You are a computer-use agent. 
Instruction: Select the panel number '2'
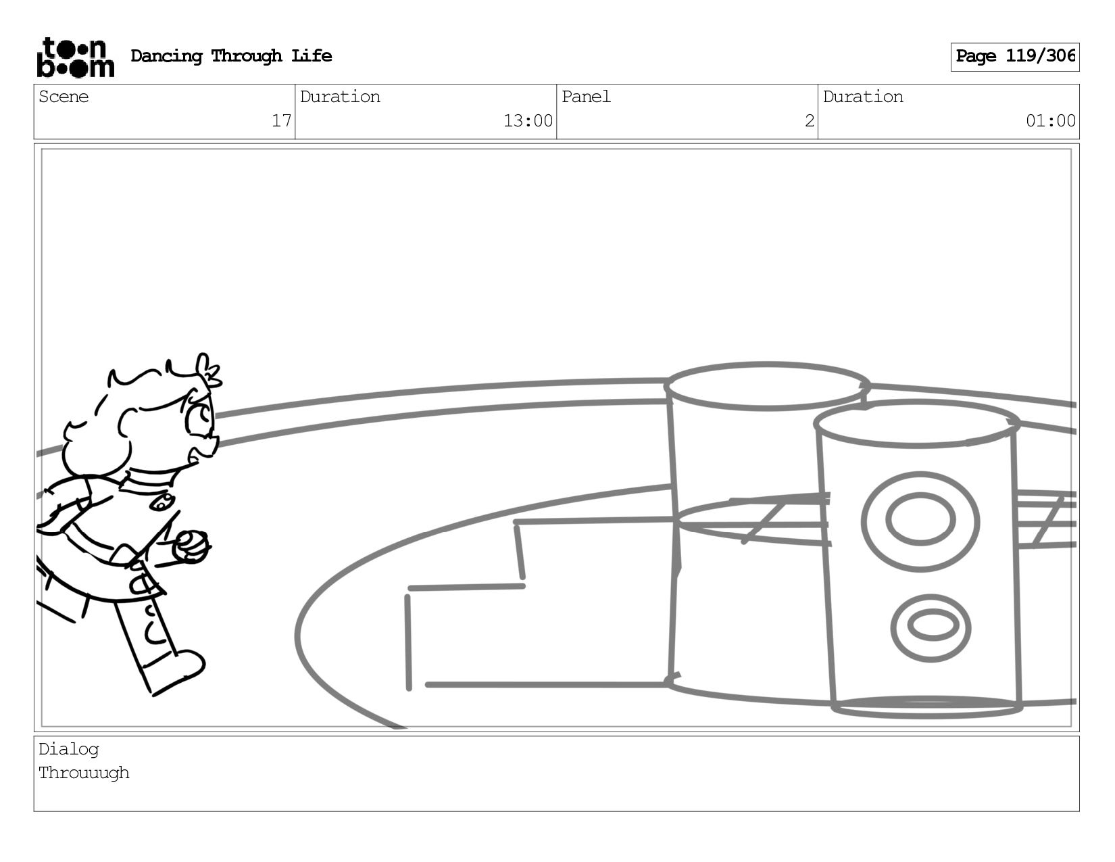pyautogui.click(x=809, y=121)
